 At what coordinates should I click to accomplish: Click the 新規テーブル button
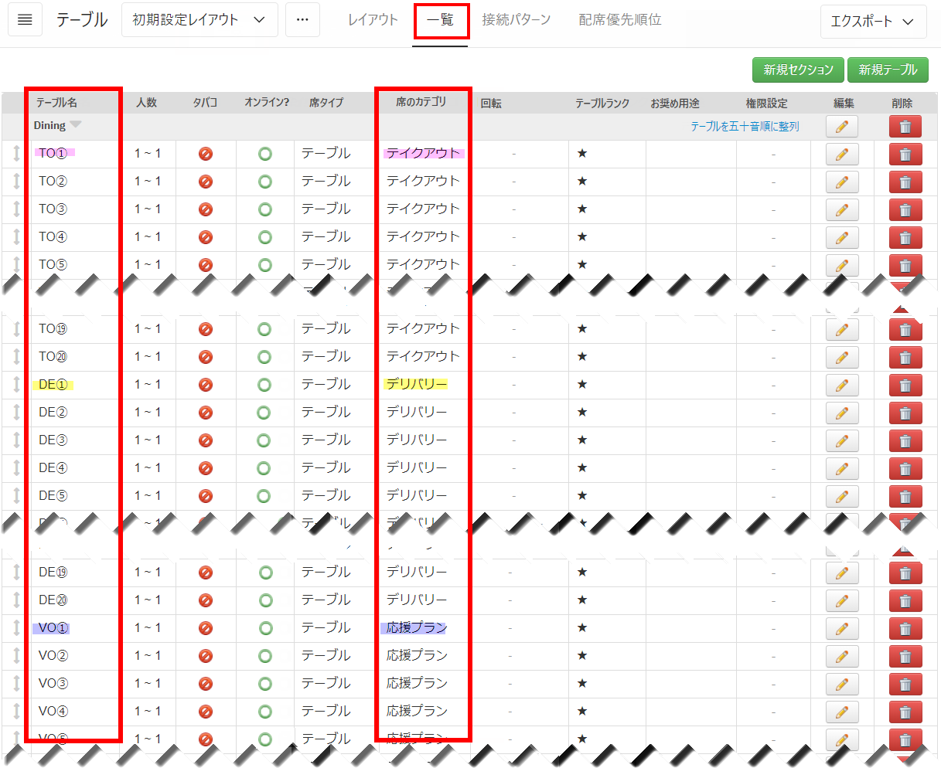(x=888, y=70)
